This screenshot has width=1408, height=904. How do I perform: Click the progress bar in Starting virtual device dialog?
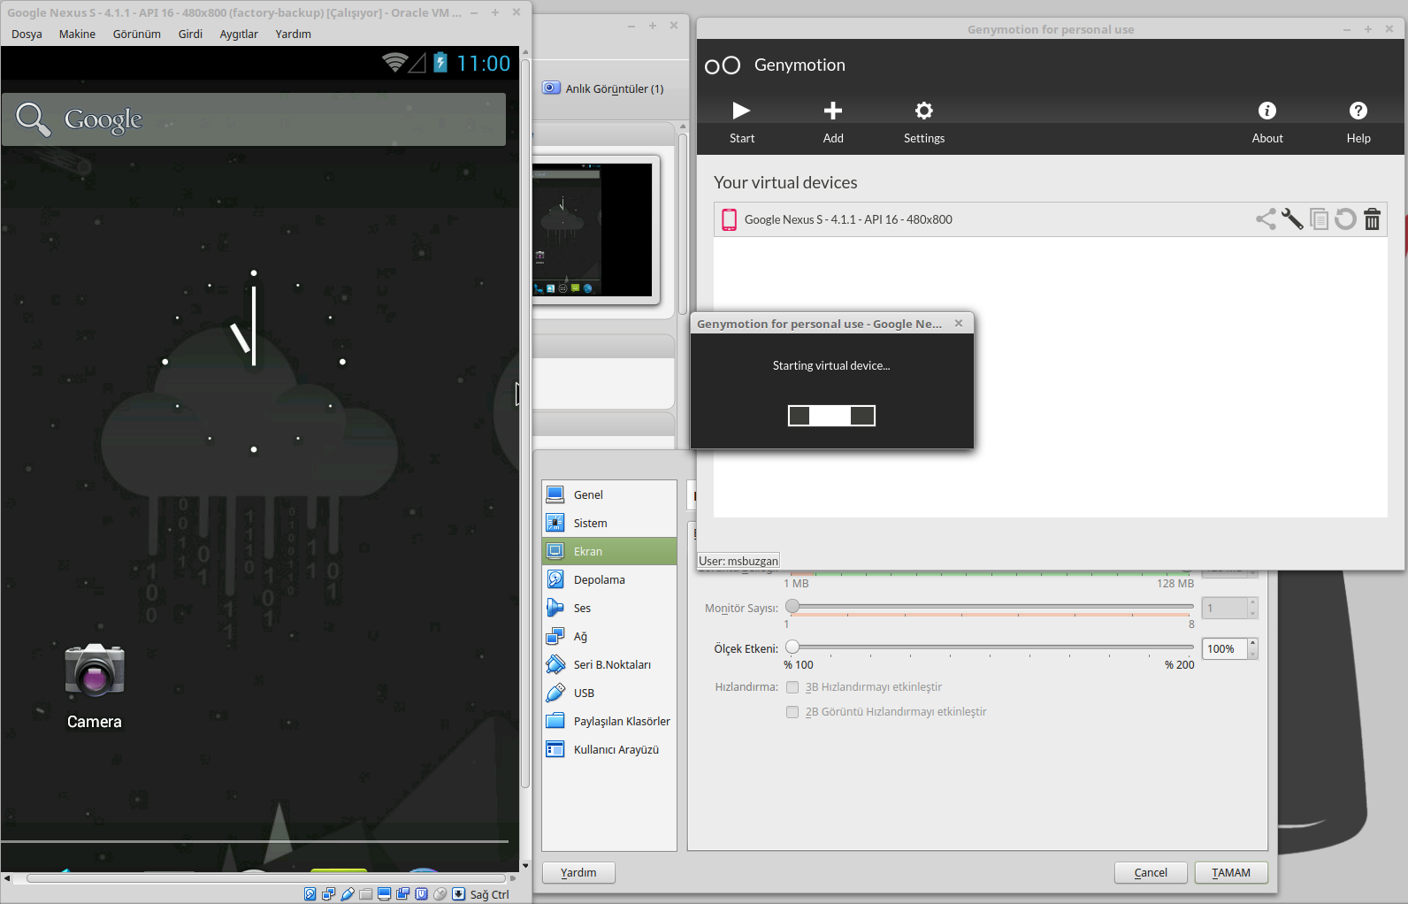[x=831, y=416]
